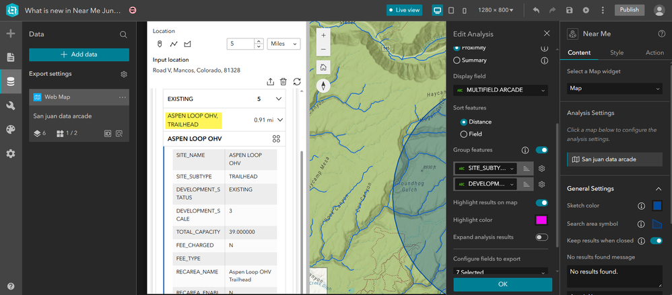Open Export settings gear icon

click(x=124, y=75)
